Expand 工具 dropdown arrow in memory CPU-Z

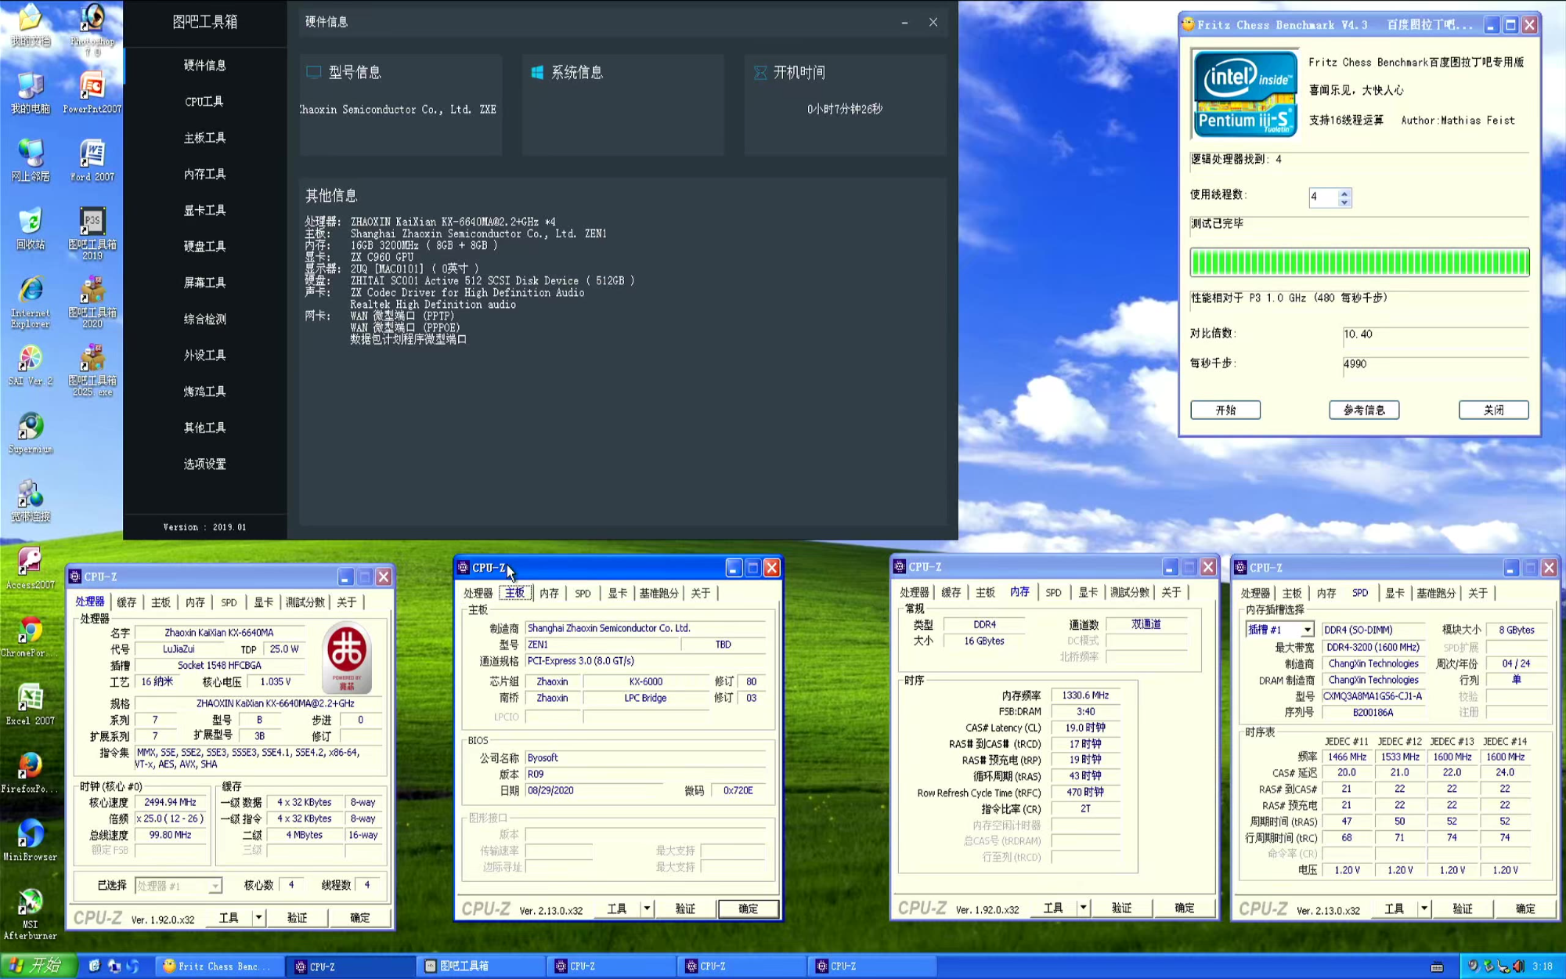coord(1083,909)
